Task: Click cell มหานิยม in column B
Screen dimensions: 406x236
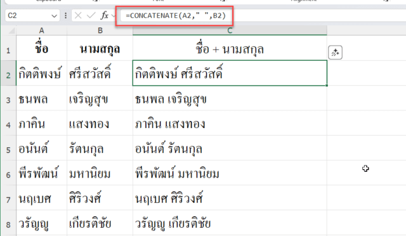Action: pyautogui.click(x=100, y=173)
